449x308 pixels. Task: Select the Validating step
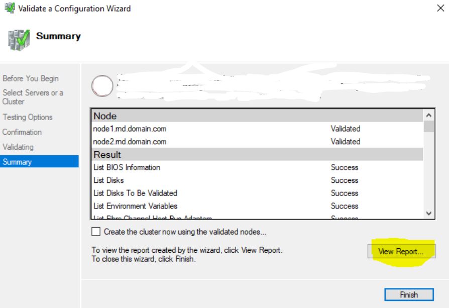(x=18, y=147)
